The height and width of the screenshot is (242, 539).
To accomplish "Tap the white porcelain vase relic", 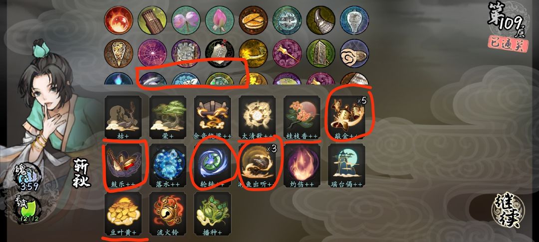I will 354,20.
